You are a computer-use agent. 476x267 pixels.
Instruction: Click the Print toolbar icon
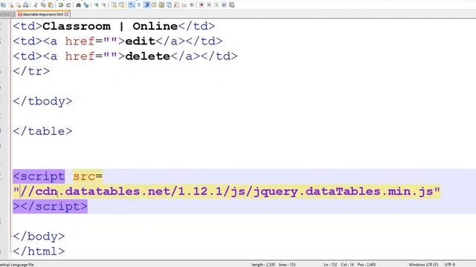tap(26, 5)
